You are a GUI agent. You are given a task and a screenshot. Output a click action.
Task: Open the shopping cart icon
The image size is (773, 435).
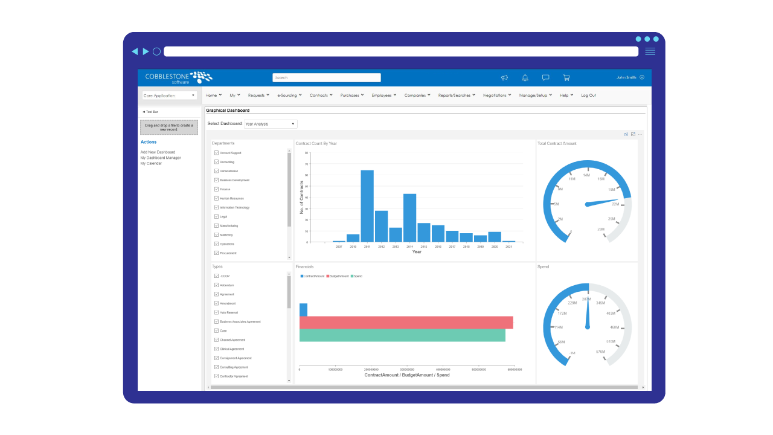[566, 77]
